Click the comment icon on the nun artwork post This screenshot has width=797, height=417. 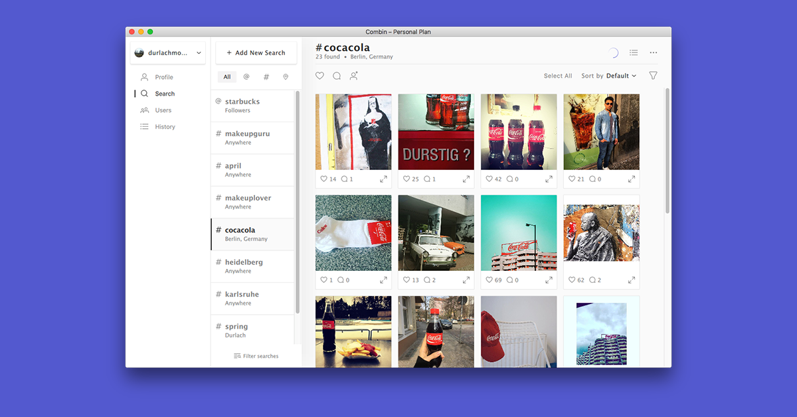pyautogui.click(x=344, y=179)
